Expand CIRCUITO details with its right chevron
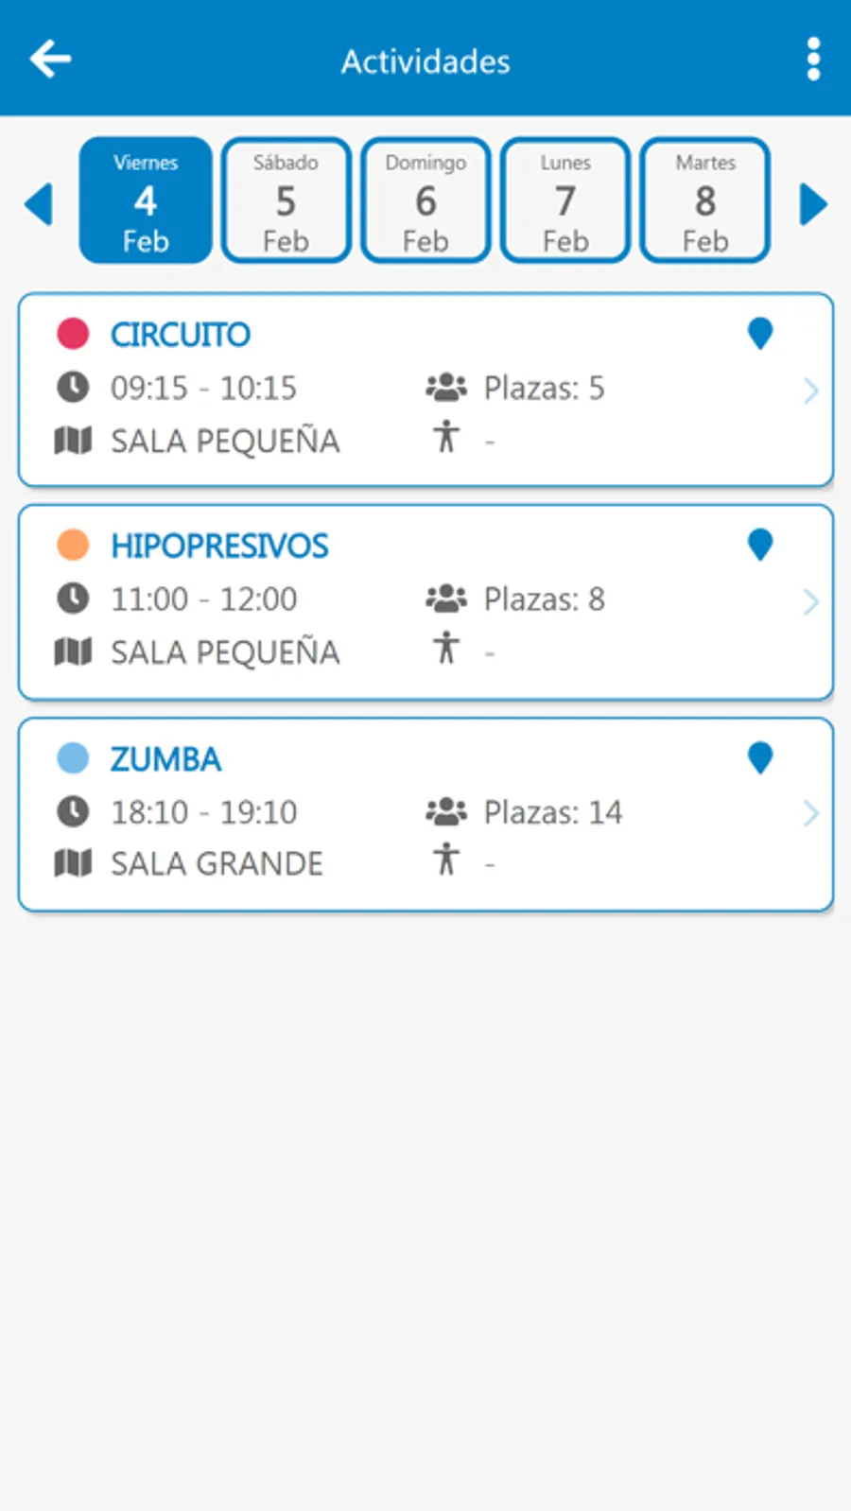 pos(810,391)
